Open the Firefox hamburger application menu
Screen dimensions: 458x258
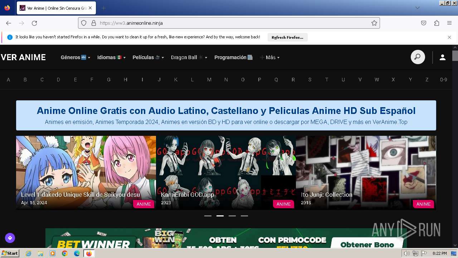(449, 23)
